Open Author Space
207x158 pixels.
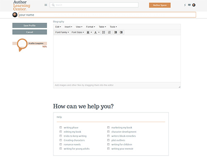(160, 5)
